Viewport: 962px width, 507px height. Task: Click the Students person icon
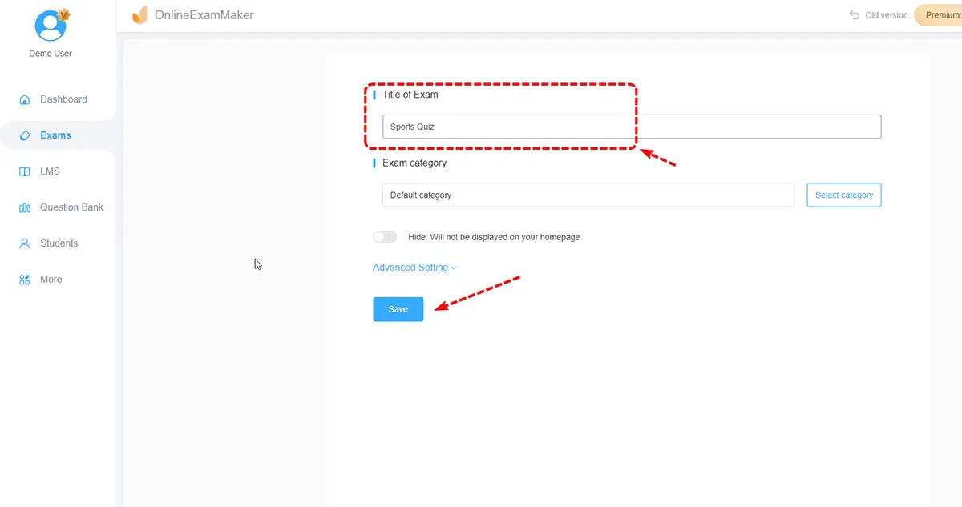coord(24,243)
